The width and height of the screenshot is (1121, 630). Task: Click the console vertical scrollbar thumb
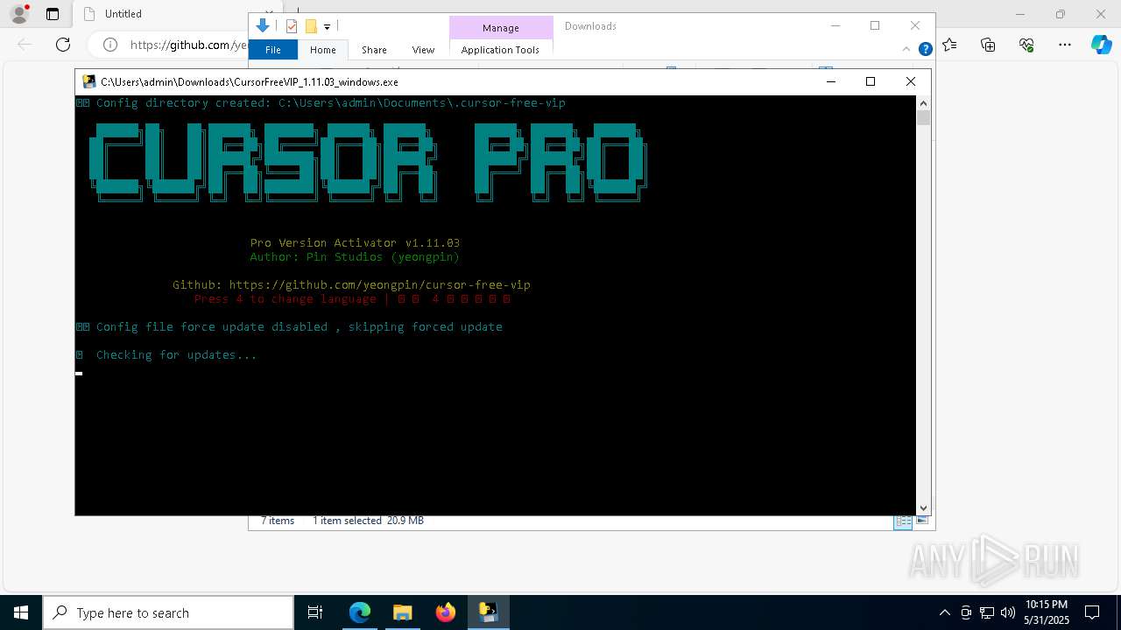pyautogui.click(x=923, y=117)
